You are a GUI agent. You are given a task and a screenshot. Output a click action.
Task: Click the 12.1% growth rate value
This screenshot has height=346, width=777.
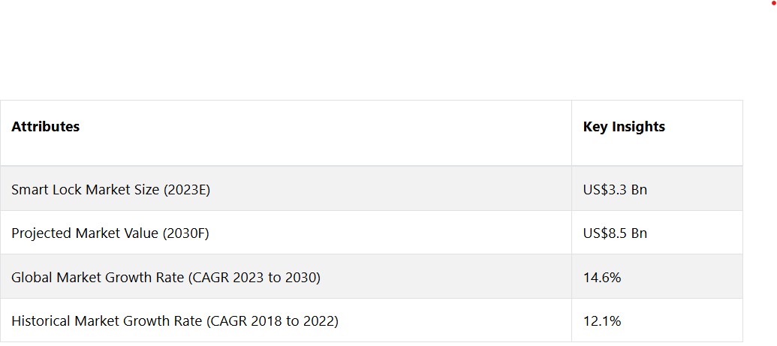pos(602,321)
